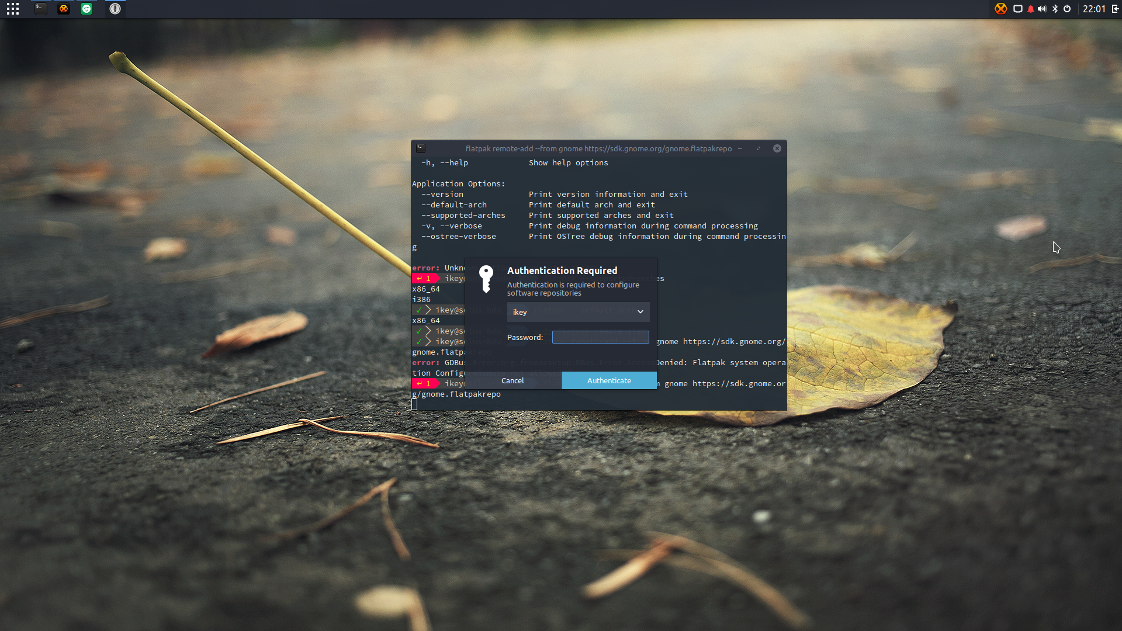The image size is (1122, 631).
Task: Open the Bluetooth indicator
Action: point(1055,9)
